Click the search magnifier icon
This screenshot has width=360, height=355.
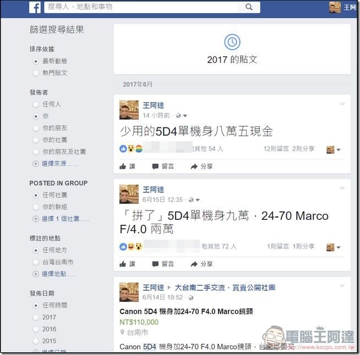tap(249, 7)
